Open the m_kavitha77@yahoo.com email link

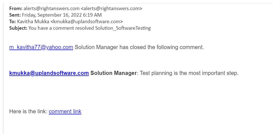[41, 47]
